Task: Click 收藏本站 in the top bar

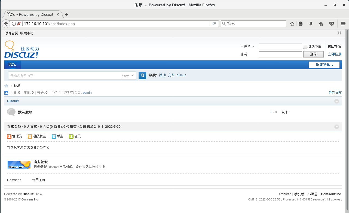Action: click(x=27, y=33)
